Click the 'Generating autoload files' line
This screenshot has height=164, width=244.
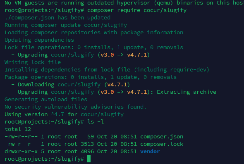coord(46,99)
